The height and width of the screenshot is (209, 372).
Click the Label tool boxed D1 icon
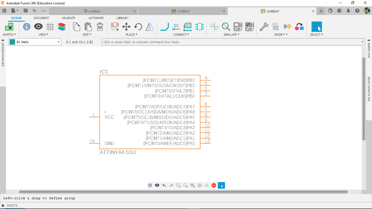[188, 27]
